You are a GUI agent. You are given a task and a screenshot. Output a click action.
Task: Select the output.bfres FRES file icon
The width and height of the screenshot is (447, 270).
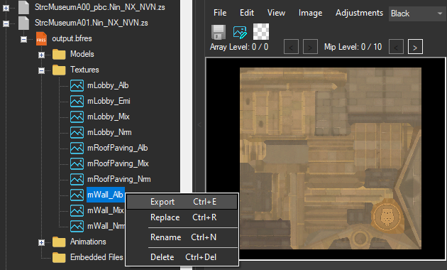[41, 38]
